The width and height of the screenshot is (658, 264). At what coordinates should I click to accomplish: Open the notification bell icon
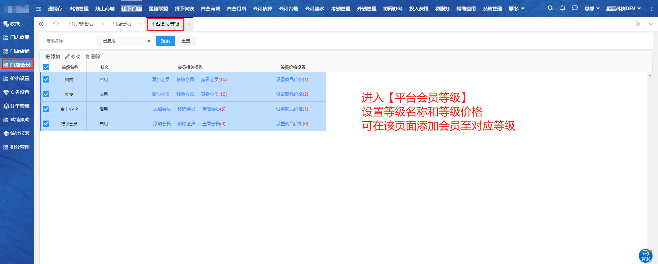pos(562,8)
